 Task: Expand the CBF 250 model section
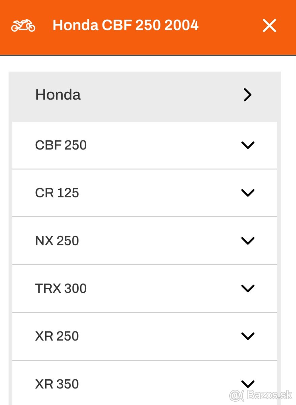tap(145, 145)
